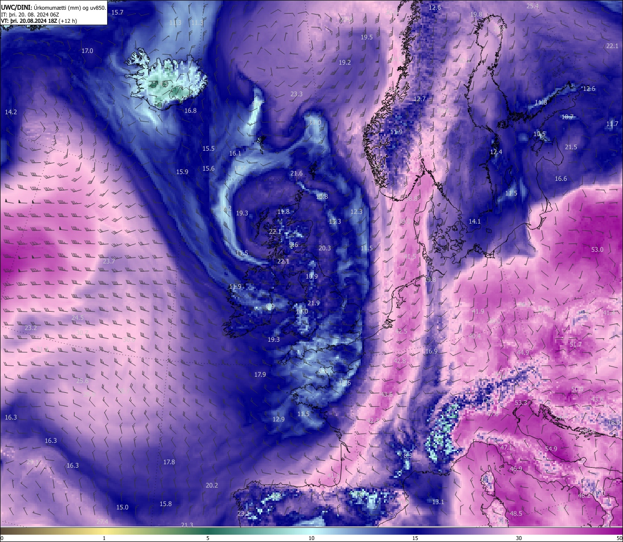Click the 12.4 value over the Baltic Sea
Viewport: 623px width, 542px height.
pos(496,152)
